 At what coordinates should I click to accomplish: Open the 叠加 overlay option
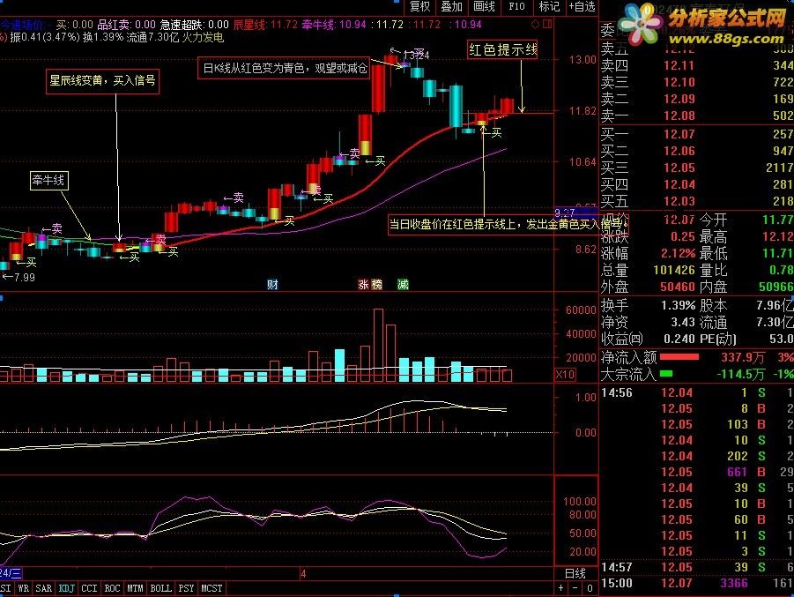pos(451,6)
